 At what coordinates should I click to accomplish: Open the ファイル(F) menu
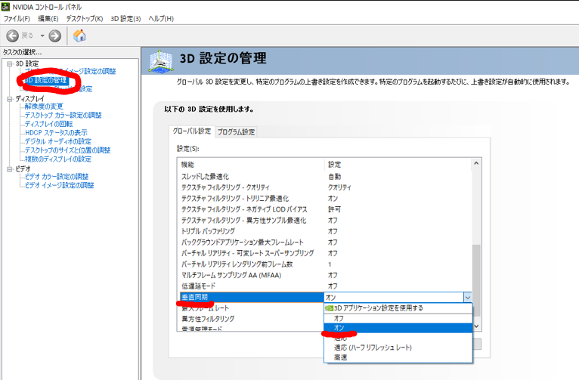coord(17,18)
